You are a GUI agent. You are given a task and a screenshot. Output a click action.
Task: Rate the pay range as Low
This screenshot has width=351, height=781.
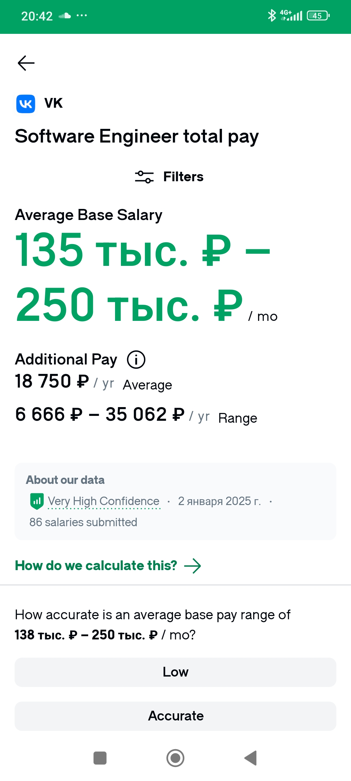point(175,672)
